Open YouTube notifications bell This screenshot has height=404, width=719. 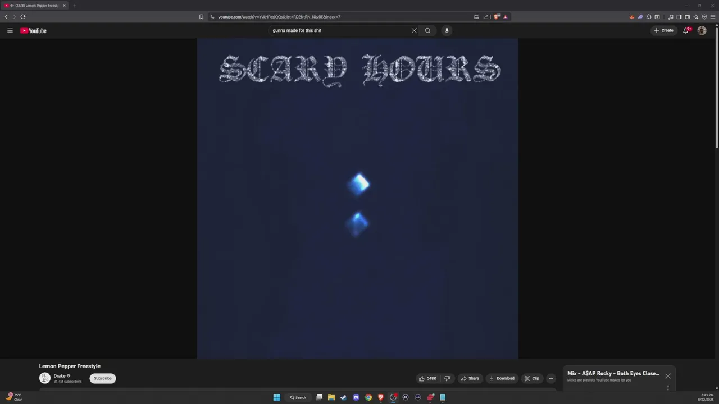[686, 30]
